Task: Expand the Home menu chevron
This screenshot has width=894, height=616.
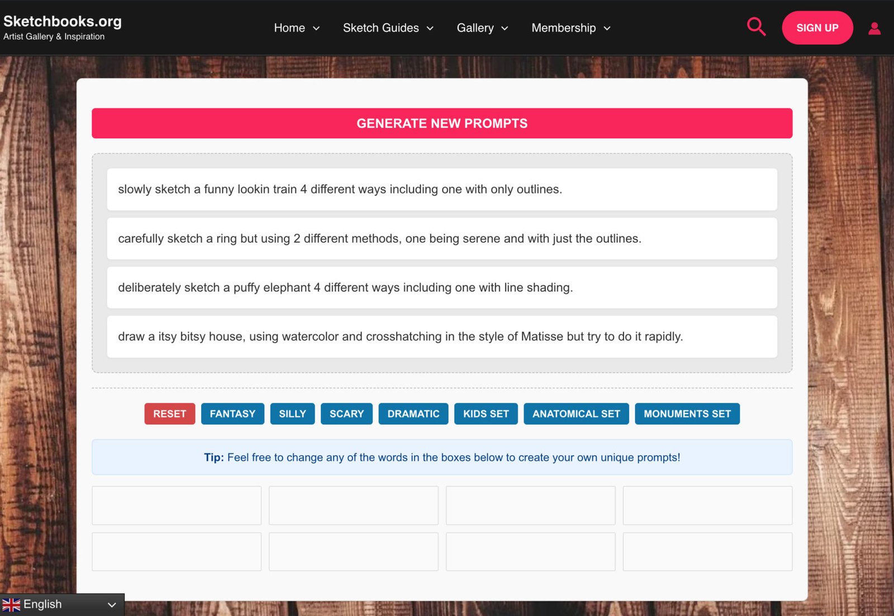Action: 316,28
